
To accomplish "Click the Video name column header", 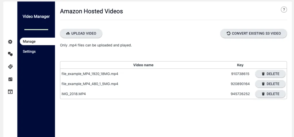I will (x=143, y=65).
